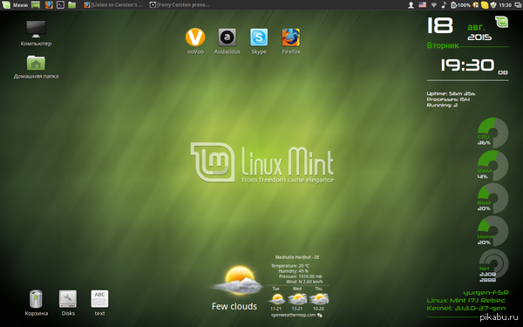Click the Net traffic ring gauge
This screenshot has width=523, height=327.
(493, 264)
